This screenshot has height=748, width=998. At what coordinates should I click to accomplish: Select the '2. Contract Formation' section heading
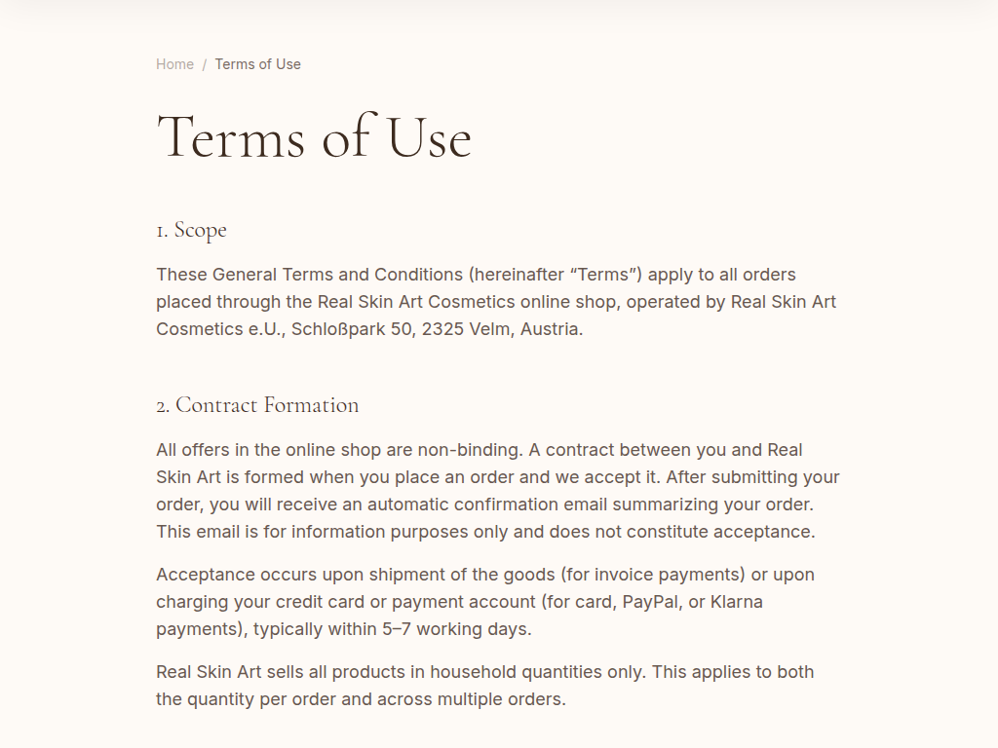[257, 405]
